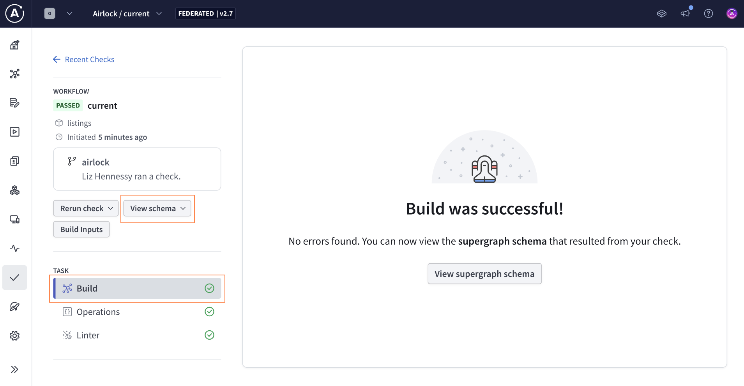Open Launches via the rocket icon

pyautogui.click(x=14, y=307)
